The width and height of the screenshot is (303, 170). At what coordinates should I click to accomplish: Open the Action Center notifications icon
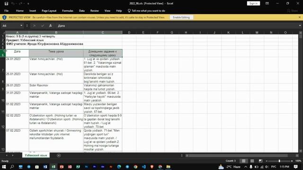click(x=295, y=167)
